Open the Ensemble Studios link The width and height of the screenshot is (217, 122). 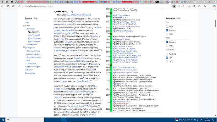[x=65, y=25]
